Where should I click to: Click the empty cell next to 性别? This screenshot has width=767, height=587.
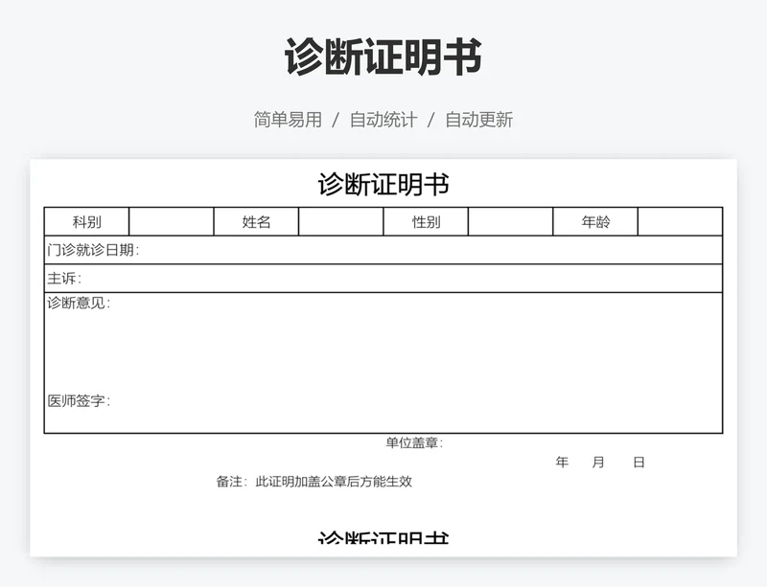[511, 222]
